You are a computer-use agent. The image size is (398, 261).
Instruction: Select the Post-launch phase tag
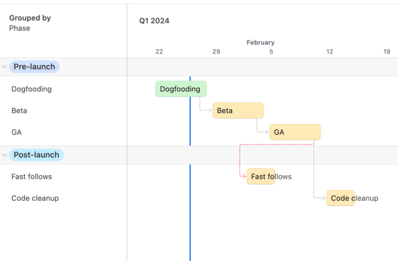click(37, 155)
